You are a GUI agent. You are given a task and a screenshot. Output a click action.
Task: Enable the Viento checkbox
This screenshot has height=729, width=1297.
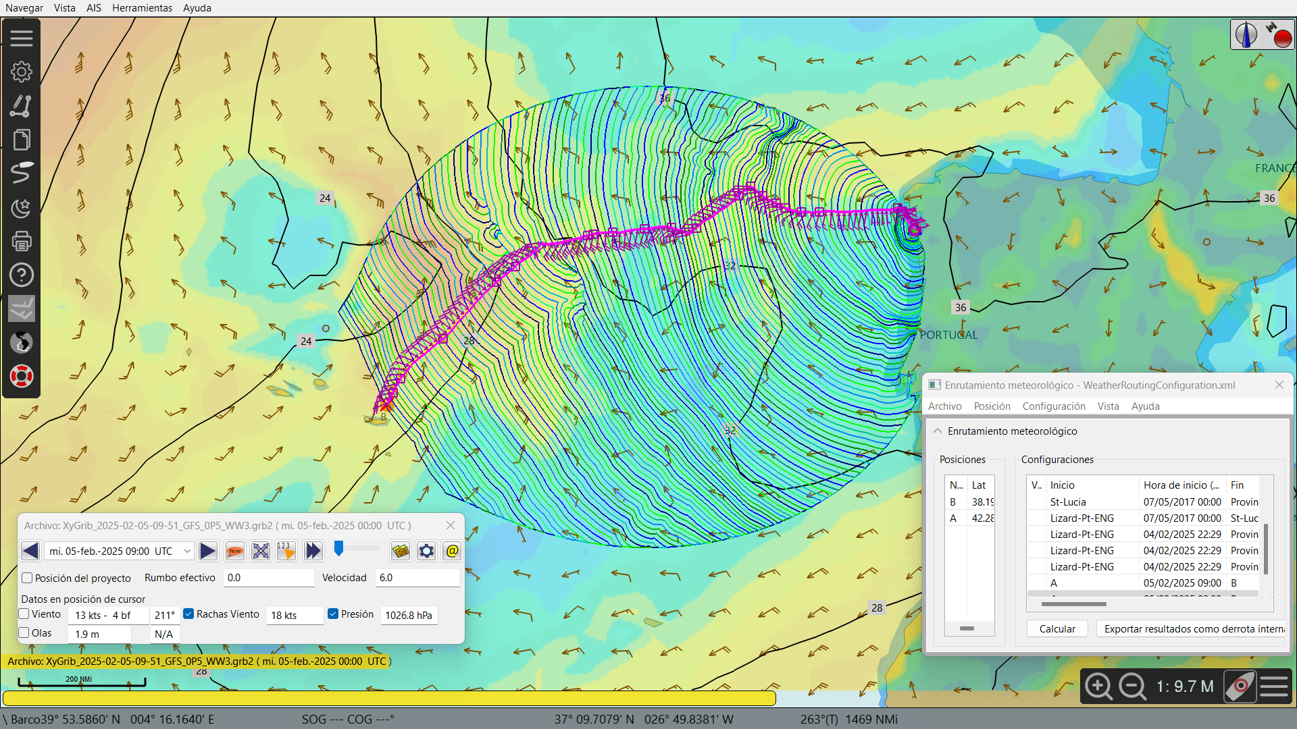coord(26,614)
